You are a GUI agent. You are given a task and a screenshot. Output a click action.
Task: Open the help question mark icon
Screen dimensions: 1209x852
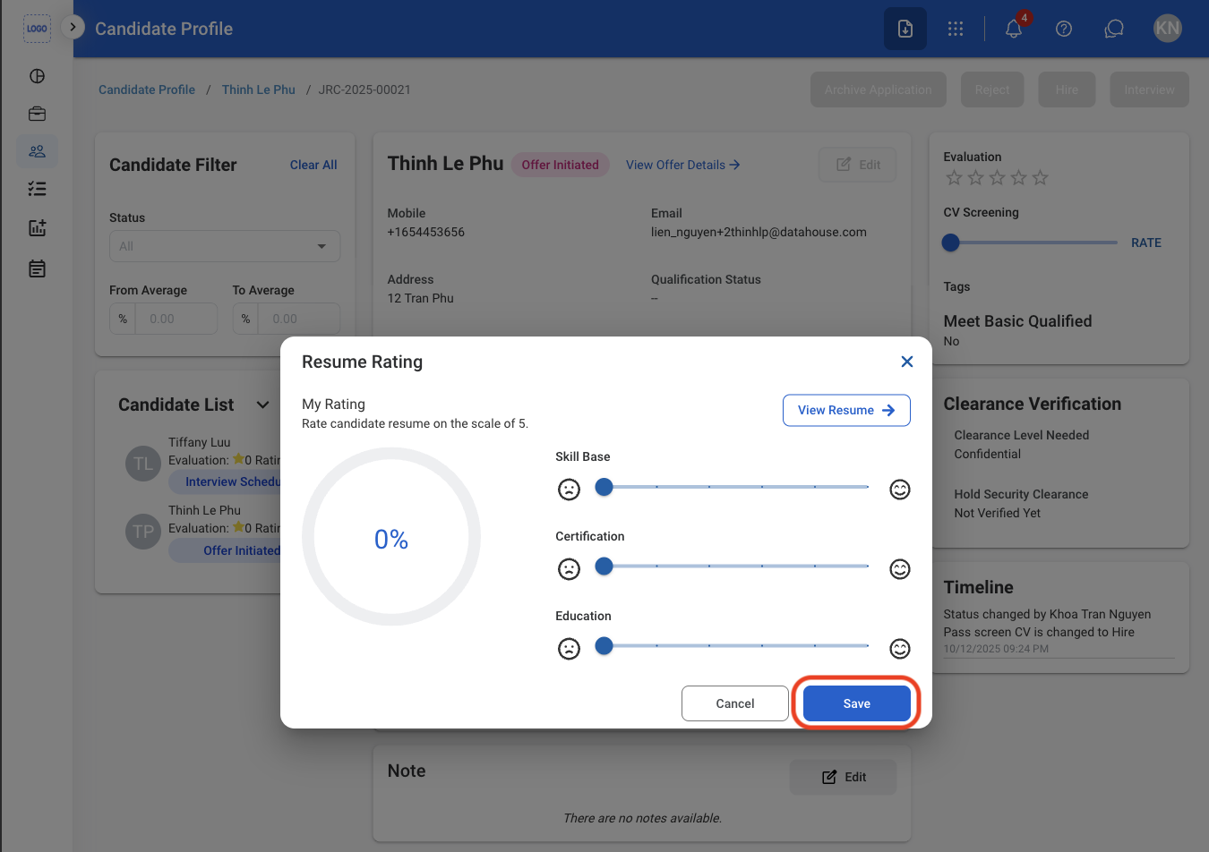1064,29
